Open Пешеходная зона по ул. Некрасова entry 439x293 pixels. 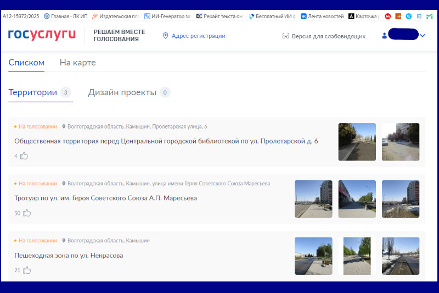[69, 255]
